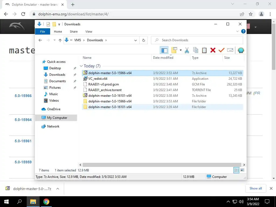
Task: Select the RAAE01-v0.prod.gcm file
Action: [163, 84]
